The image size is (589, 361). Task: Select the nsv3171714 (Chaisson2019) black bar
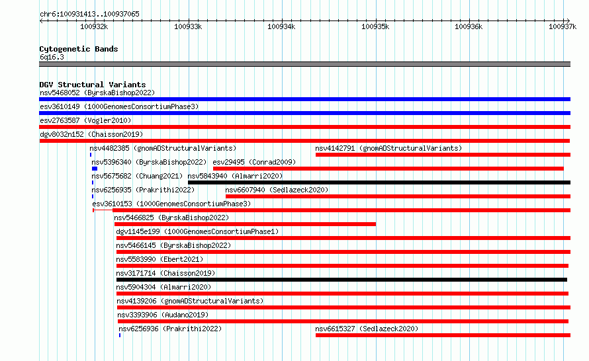[342, 280]
